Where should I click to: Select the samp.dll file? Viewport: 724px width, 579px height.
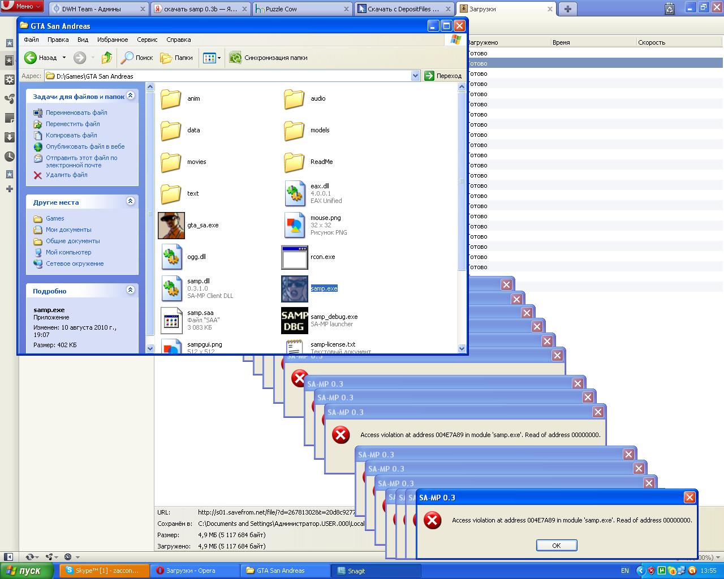coord(171,288)
